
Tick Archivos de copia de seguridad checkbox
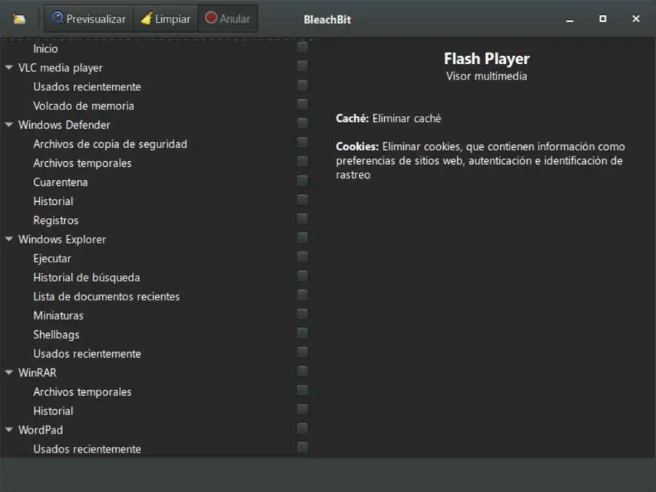302,142
